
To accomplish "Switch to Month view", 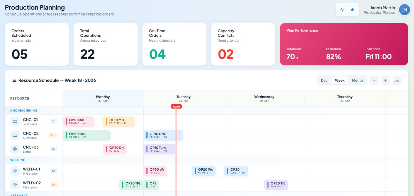I will (x=357, y=80).
